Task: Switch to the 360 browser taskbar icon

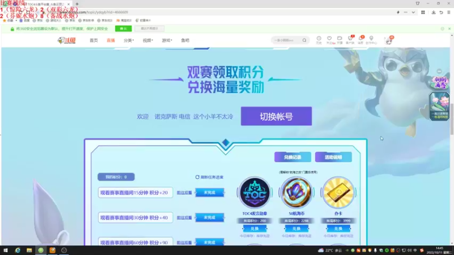Action: pyautogui.click(x=41, y=250)
